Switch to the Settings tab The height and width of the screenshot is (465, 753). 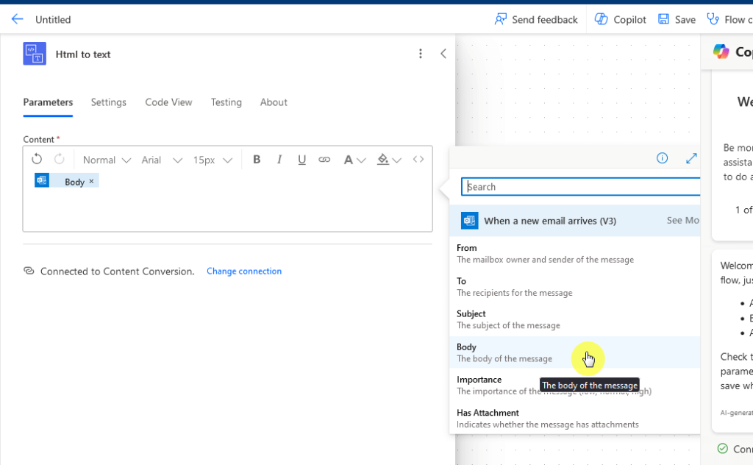(x=109, y=102)
